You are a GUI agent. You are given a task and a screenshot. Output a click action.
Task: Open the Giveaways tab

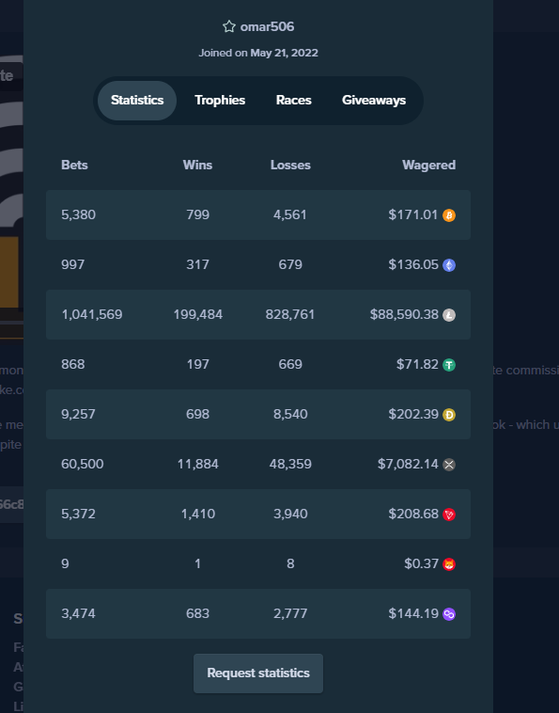coord(374,101)
